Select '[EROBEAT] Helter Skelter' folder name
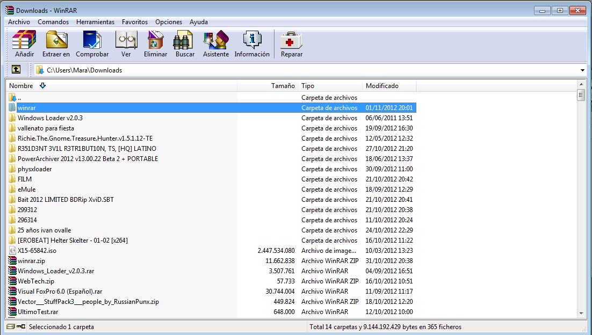The width and height of the screenshot is (592, 335). [x=73, y=241]
